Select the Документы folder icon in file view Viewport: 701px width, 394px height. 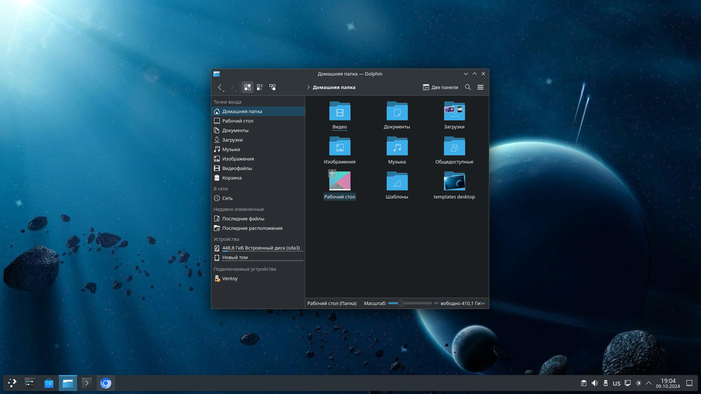(397, 111)
